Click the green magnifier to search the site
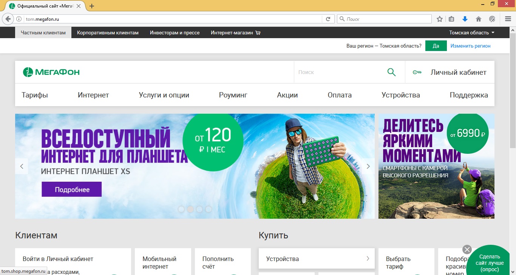The width and height of the screenshot is (516, 275). click(391, 71)
